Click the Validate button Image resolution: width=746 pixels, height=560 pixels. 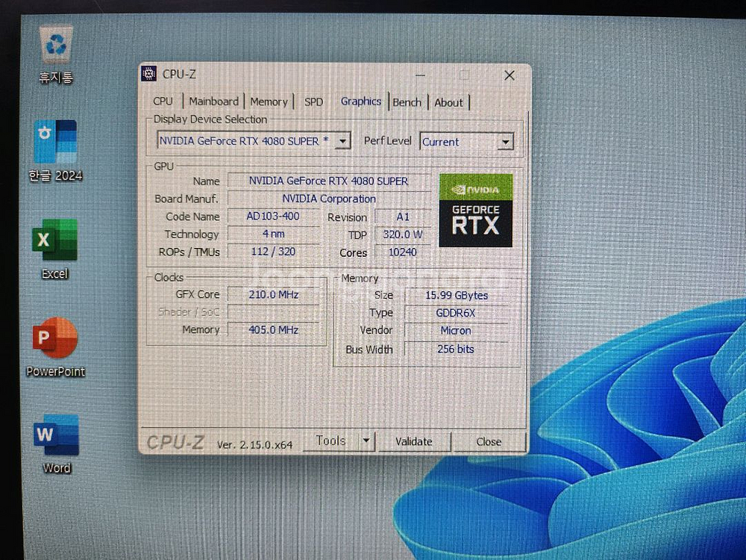414,441
